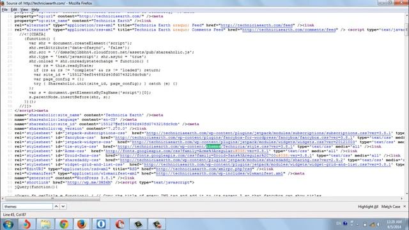Click the vertical scrollbar thumb
This screenshot has width=409, height=230.
pos(406,29)
